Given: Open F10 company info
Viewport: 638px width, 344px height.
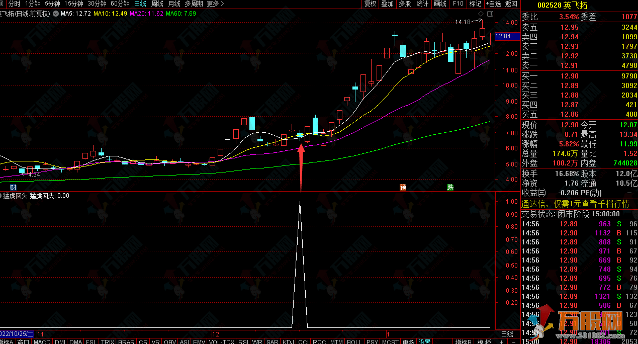Looking at the screenshot, I should (458, 4).
